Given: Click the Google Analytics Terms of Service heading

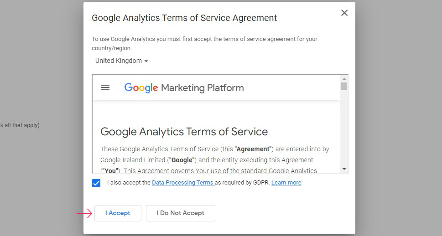Looking at the screenshot, I should pyautogui.click(x=184, y=132).
